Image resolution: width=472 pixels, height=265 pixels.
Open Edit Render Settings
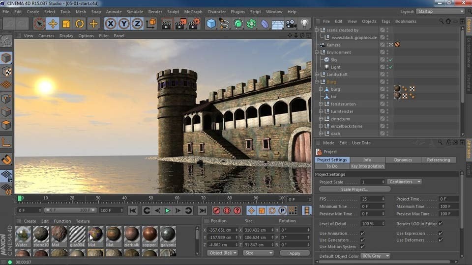point(194,24)
